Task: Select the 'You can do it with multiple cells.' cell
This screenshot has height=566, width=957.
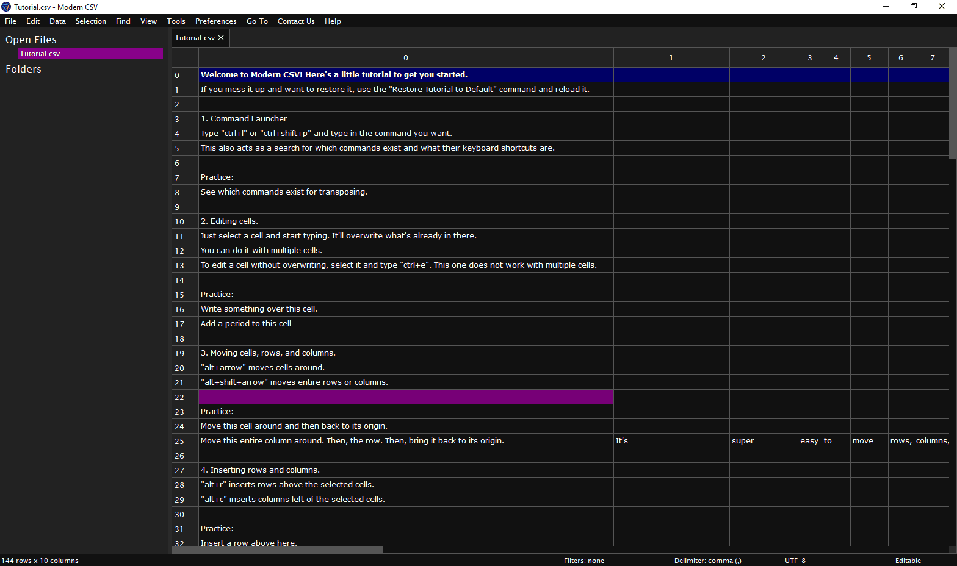Action: point(406,251)
